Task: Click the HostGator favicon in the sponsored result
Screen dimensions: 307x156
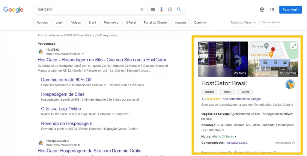Action: pos(40,52)
